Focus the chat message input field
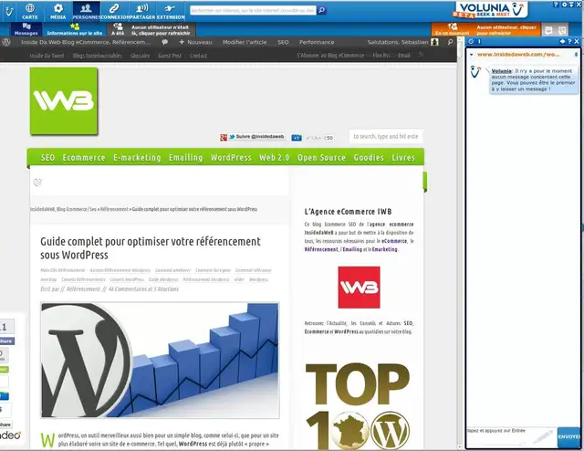 511,436
